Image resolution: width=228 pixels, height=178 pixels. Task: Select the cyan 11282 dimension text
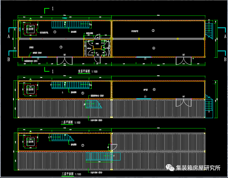[65, 18]
